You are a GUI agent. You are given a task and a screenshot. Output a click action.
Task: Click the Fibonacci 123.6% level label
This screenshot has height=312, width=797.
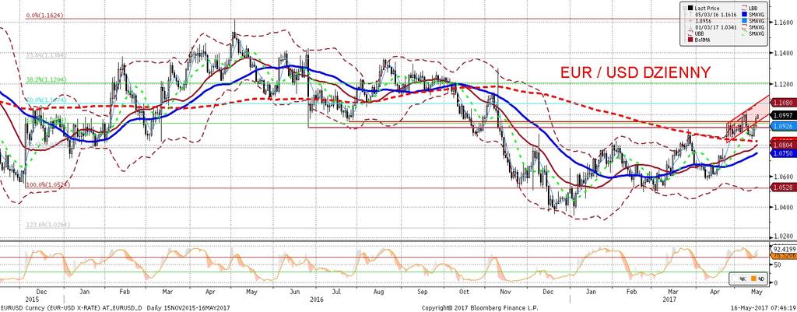47,224
